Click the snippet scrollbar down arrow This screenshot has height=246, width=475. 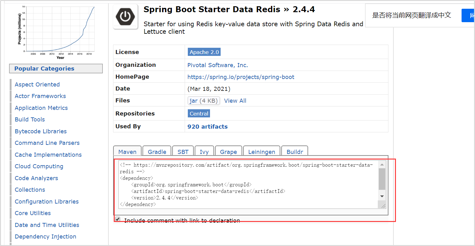pos(382,196)
